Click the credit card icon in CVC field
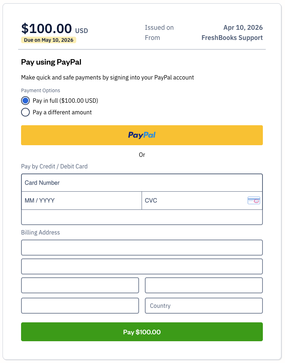Screen dimensions: 285x363 point(253,200)
